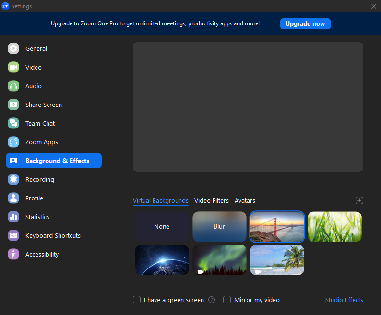Image resolution: width=381 pixels, height=315 pixels.
Task: Go to Video settings section
Action: click(54, 67)
